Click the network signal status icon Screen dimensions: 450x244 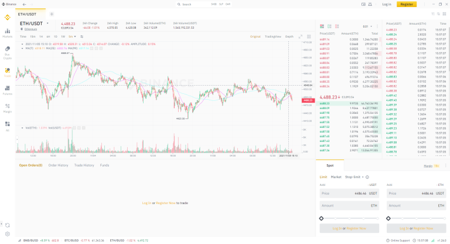coord(434,240)
